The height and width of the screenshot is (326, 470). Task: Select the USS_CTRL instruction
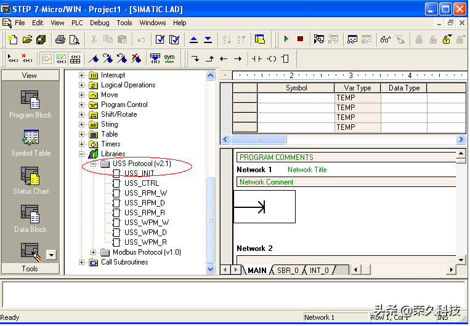point(141,183)
